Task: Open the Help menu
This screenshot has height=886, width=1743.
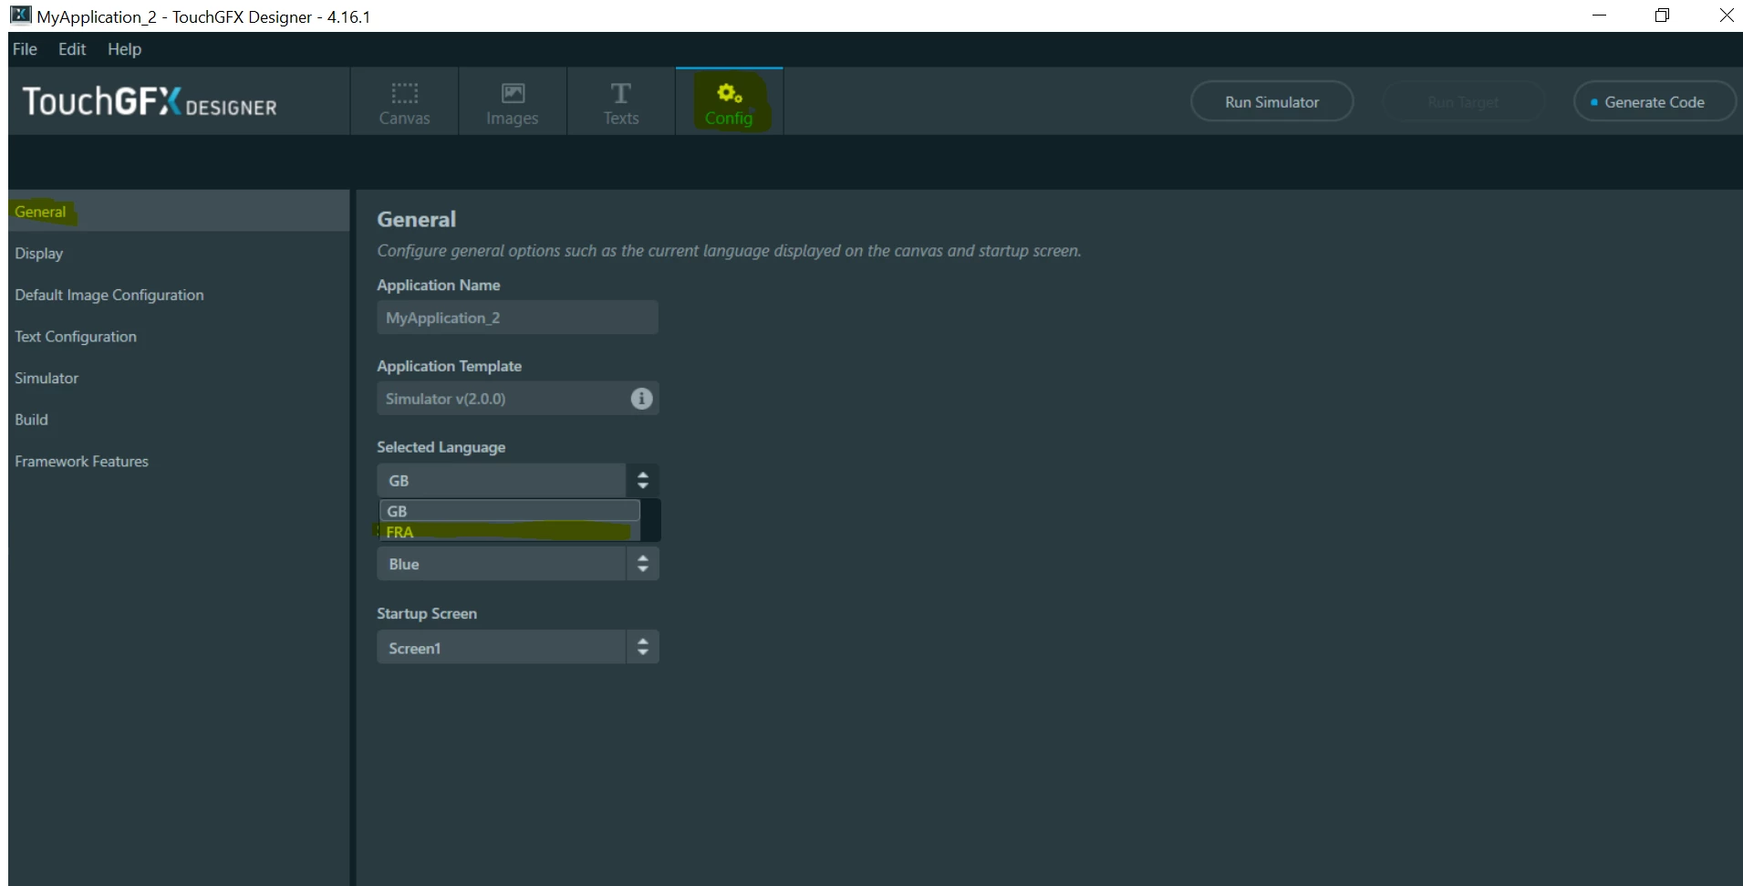Action: click(x=124, y=49)
